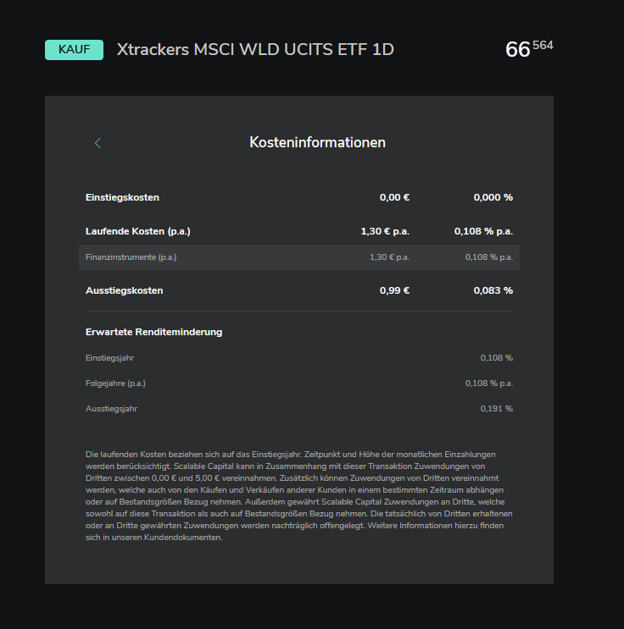Click the 0,000 % Einstiegskosten percentage
Screen dimensions: 624x629
493,197
